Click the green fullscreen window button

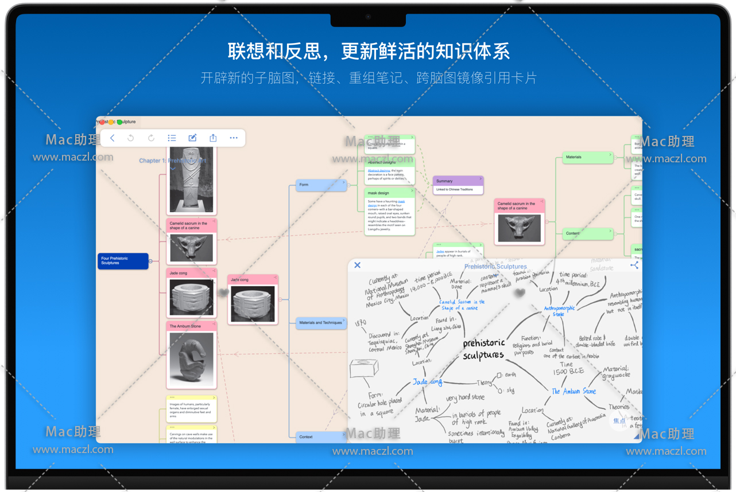pyautogui.click(x=119, y=122)
